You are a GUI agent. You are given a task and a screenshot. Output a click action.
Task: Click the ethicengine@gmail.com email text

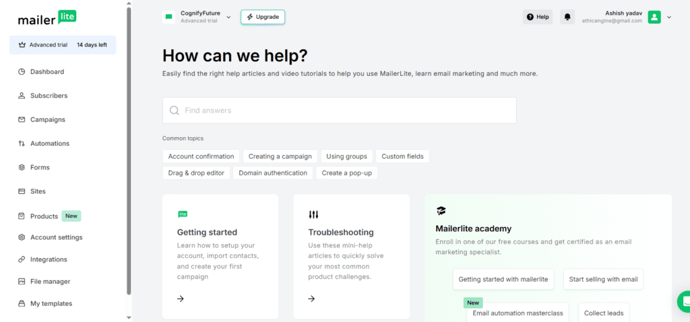(612, 21)
